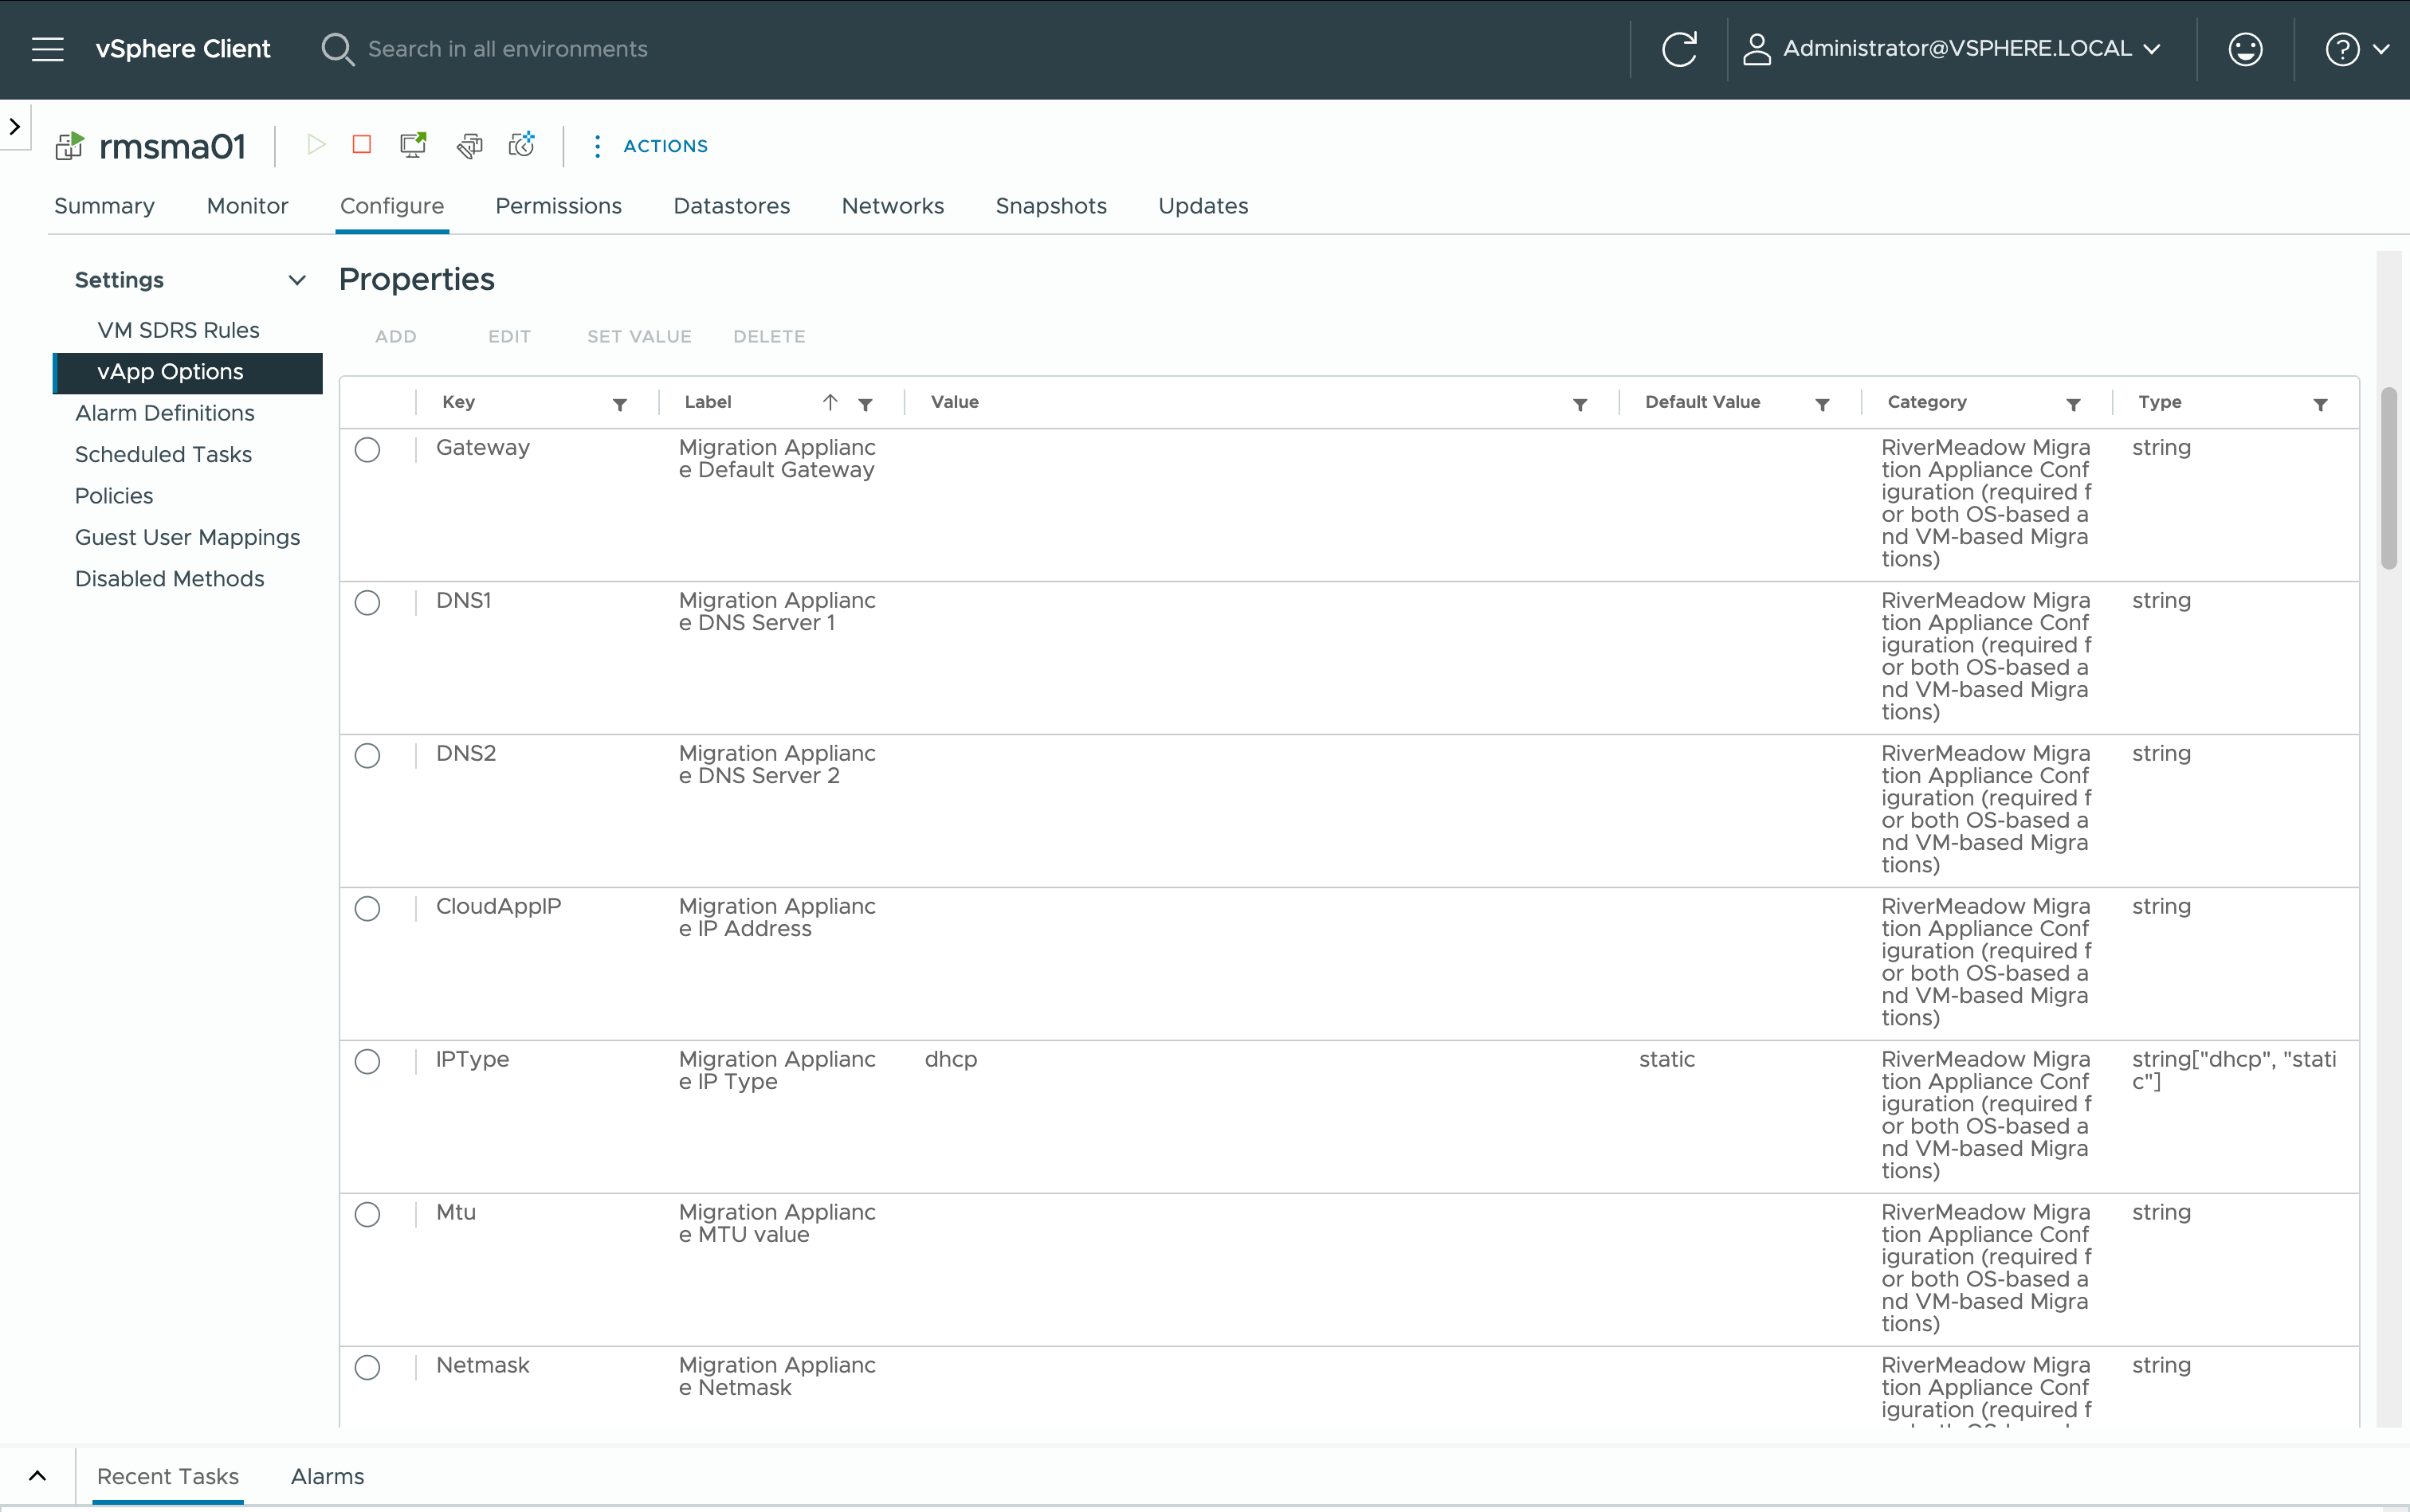Click the Key column filter icon
The width and height of the screenshot is (2410, 1512).
tap(620, 404)
